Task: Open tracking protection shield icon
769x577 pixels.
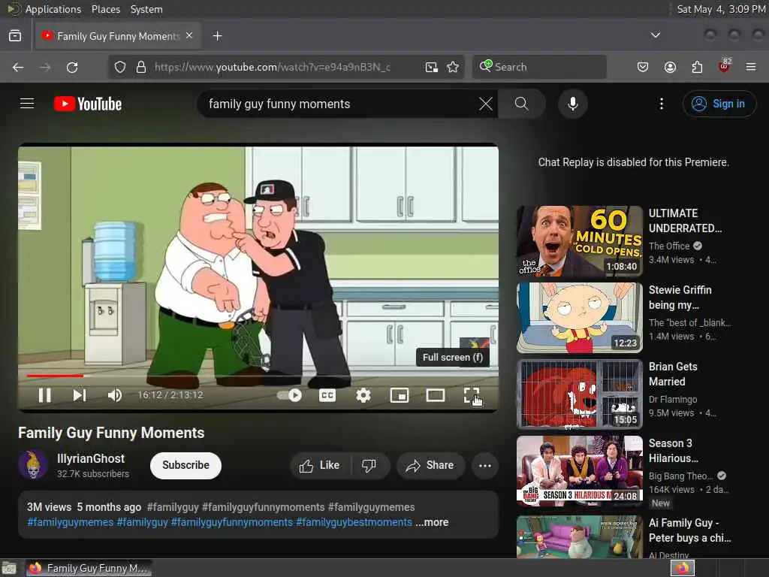Action: click(x=120, y=67)
